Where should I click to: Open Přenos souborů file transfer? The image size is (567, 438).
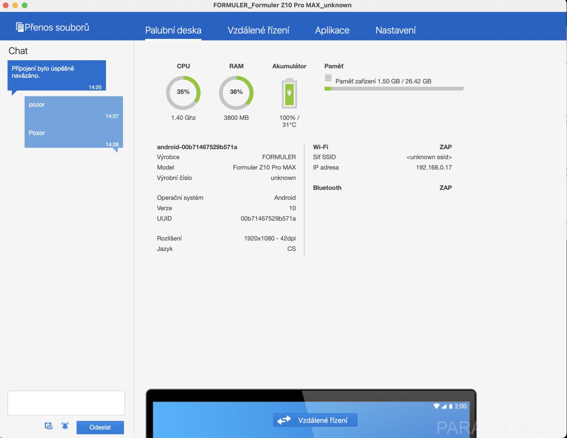pyautogui.click(x=52, y=27)
